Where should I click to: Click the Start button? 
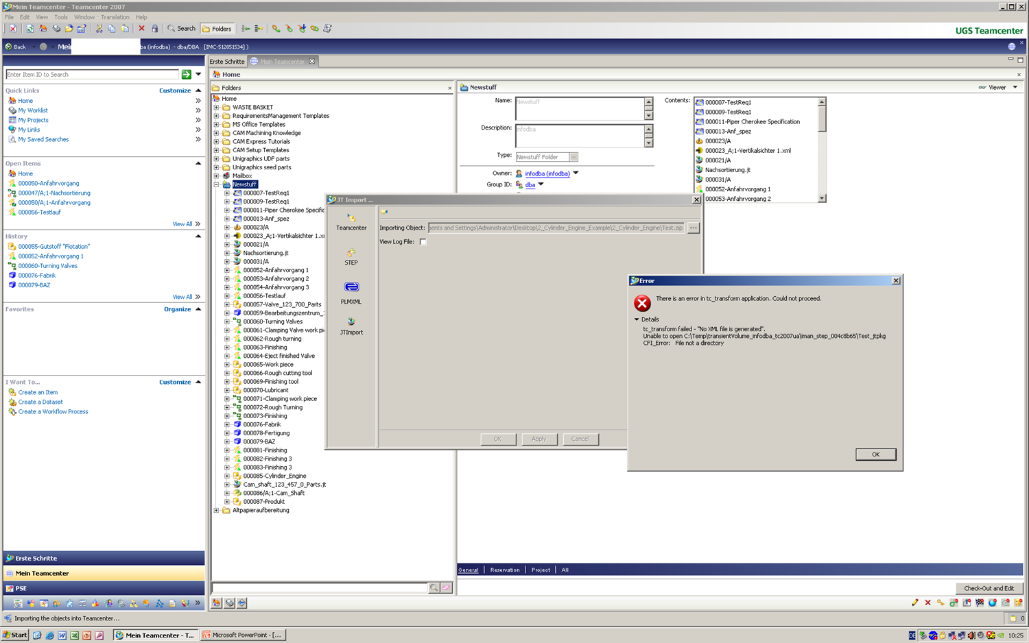pos(15,635)
